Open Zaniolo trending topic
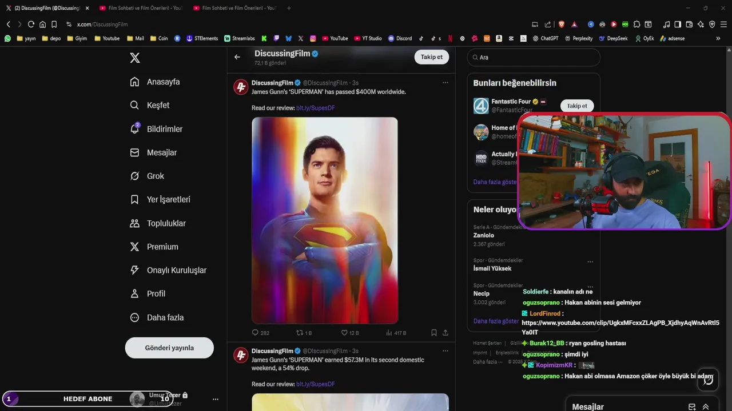This screenshot has height=411, width=732. click(484, 235)
